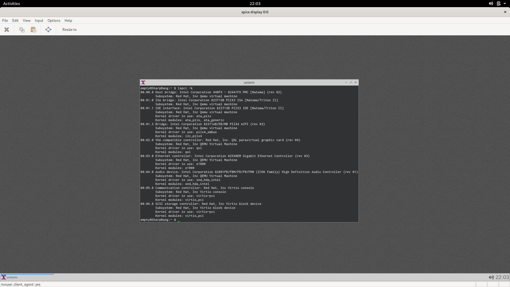Click the 00:01.0 ISA bridge line
This screenshot has height=287, width=510.
209,100
